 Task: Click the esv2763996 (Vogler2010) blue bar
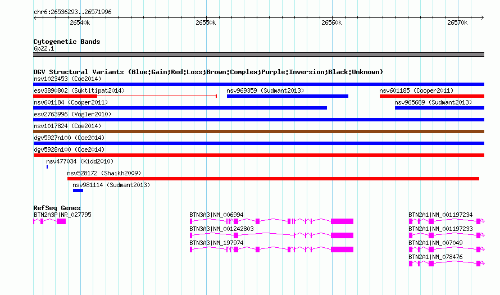[x=258, y=120]
